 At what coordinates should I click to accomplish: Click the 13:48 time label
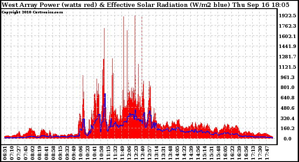tap(170, 153)
